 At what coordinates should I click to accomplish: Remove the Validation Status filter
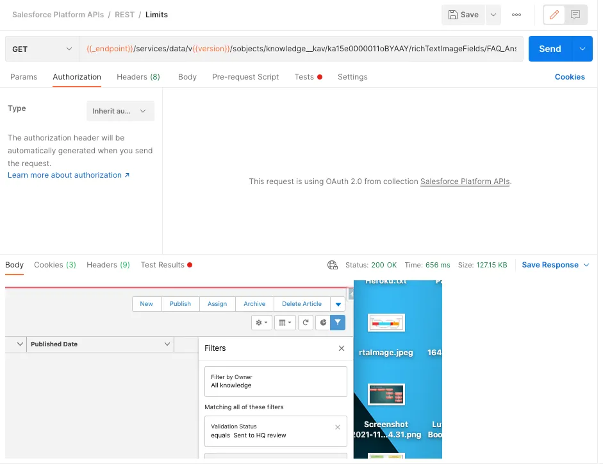pos(338,427)
